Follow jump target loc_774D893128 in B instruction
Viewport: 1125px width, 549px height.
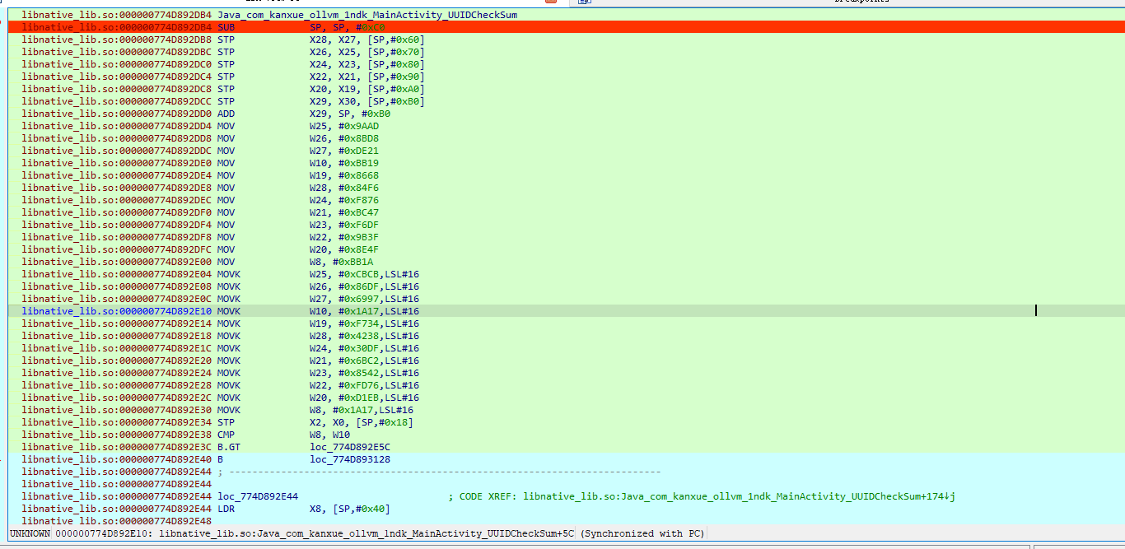[350, 459]
